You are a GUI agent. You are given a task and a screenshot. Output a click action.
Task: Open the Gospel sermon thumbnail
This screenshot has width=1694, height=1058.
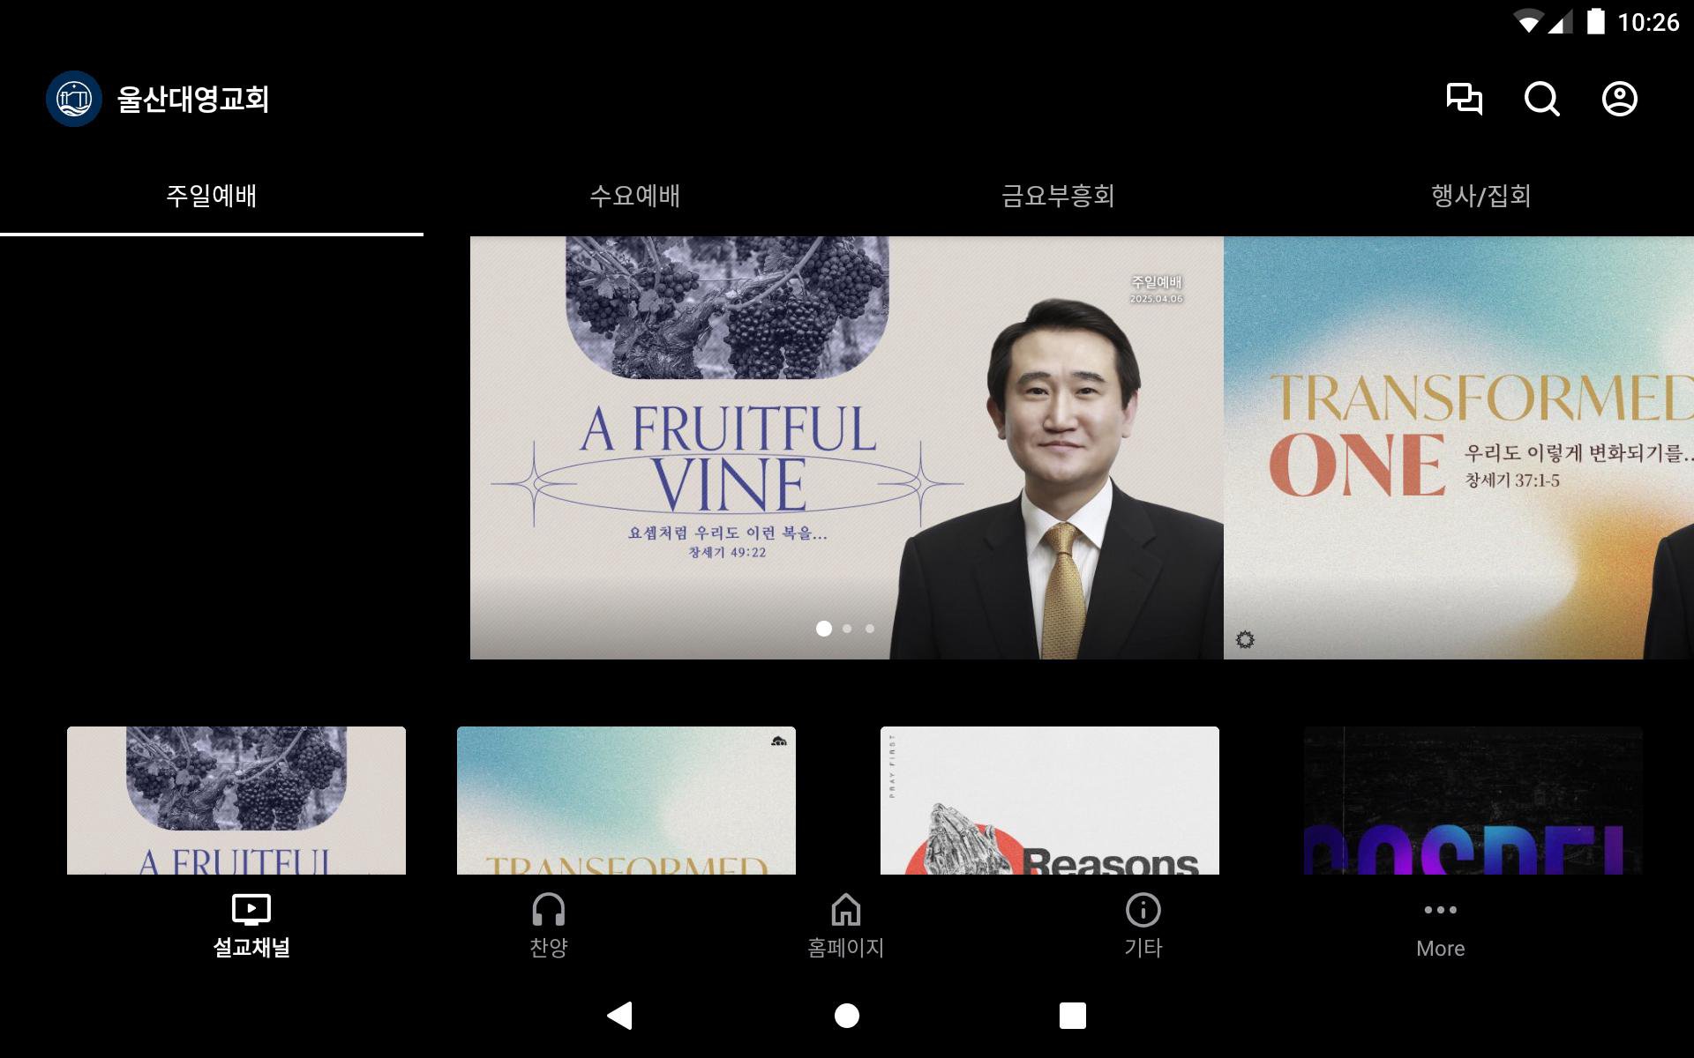pos(1473,801)
